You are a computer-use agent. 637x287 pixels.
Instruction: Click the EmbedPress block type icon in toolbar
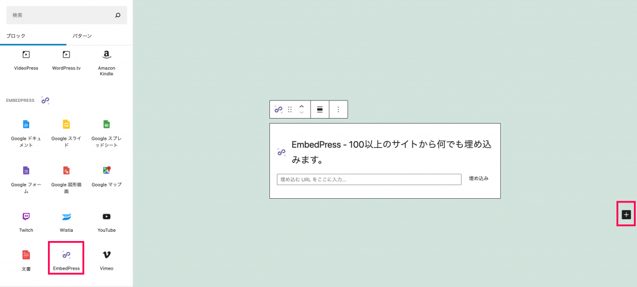pos(278,109)
